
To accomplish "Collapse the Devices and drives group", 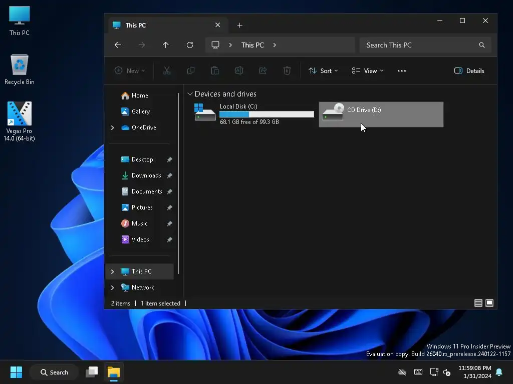I will (x=190, y=94).
